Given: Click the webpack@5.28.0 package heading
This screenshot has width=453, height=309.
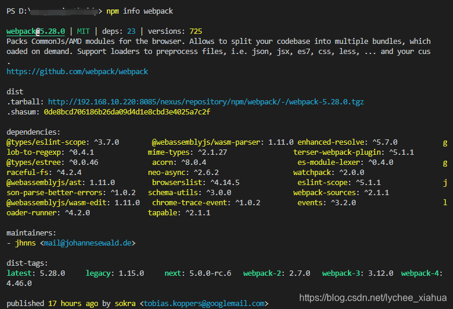Looking at the screenshot, I should pyautogui.click(x=36, y=31).
